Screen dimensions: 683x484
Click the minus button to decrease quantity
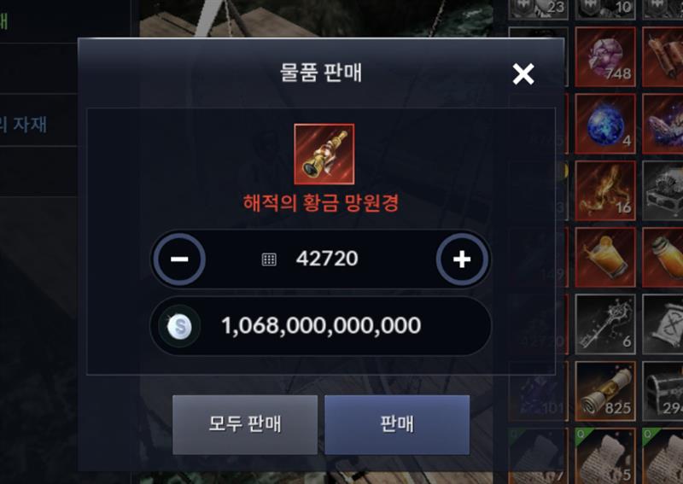(179, 259)
